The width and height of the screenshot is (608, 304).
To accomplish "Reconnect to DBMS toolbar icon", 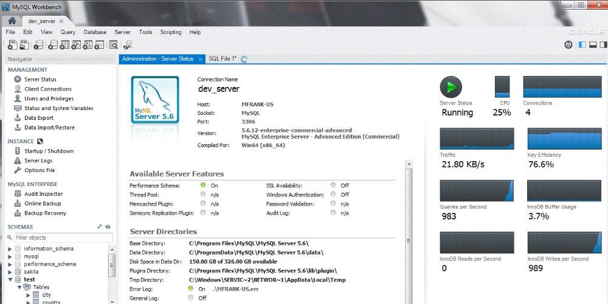I will tap(127, 45).
